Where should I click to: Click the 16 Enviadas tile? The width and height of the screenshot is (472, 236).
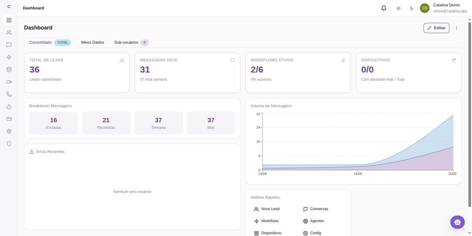click(x=54, y=123)
